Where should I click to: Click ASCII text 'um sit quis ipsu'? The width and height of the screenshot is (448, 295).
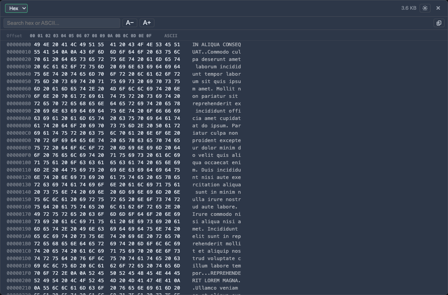(217, 81)
